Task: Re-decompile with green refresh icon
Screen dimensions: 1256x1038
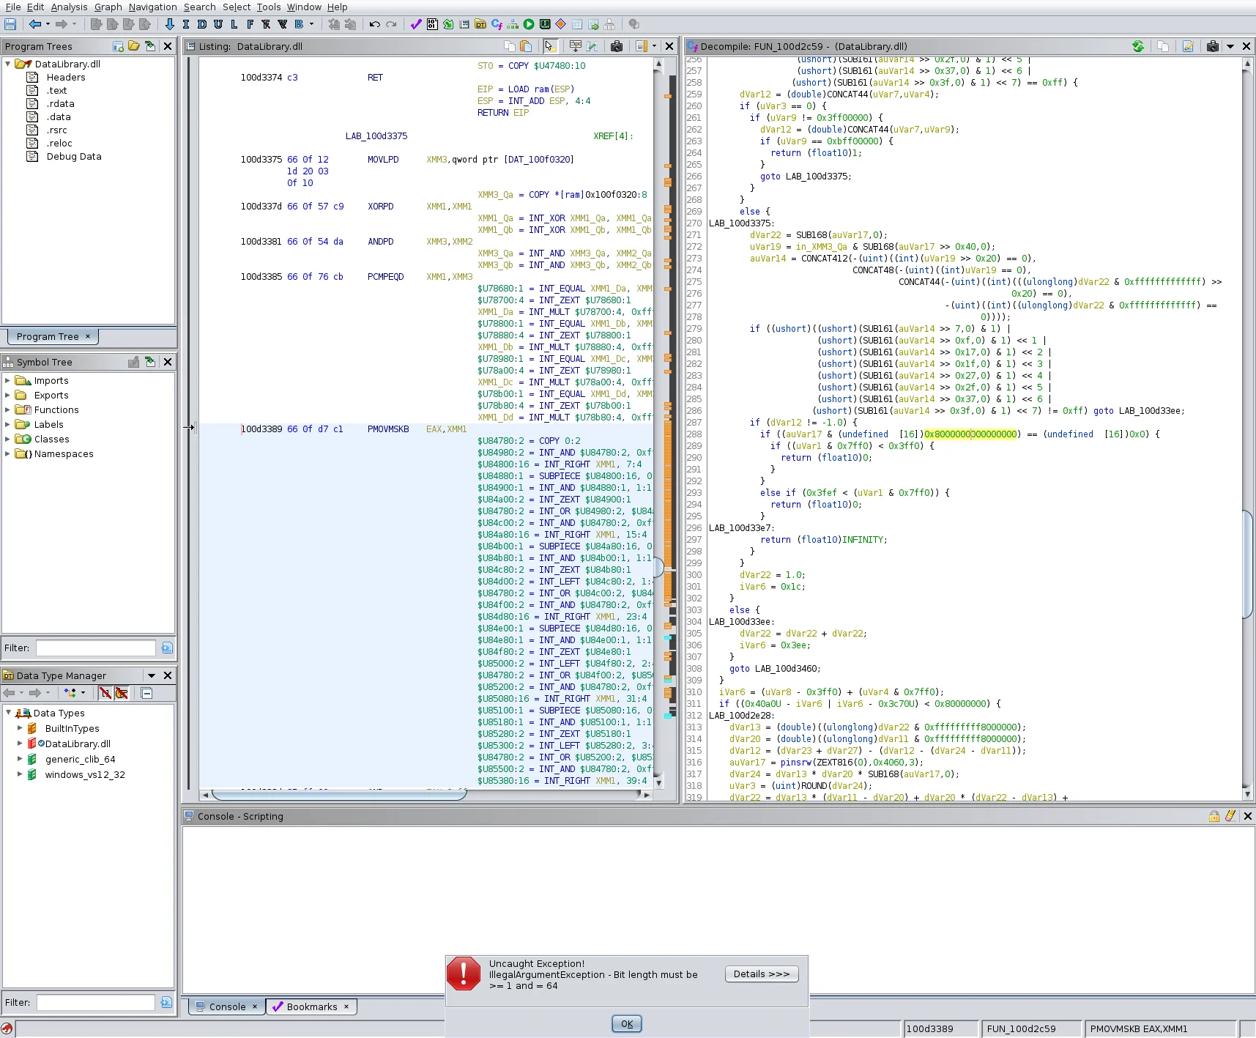Action: point(1138,46)
